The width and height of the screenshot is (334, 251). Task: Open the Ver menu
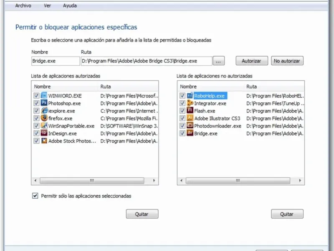(47, 5)
